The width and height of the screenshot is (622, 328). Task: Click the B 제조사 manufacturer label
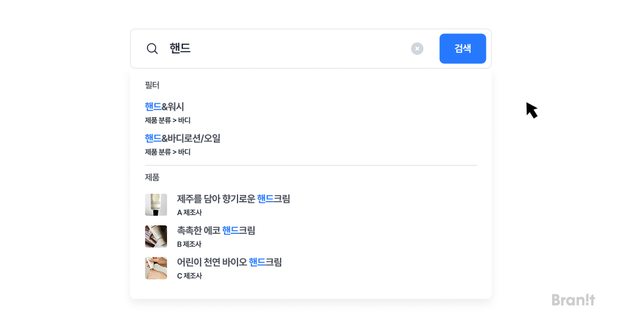(x=190, y=244)
